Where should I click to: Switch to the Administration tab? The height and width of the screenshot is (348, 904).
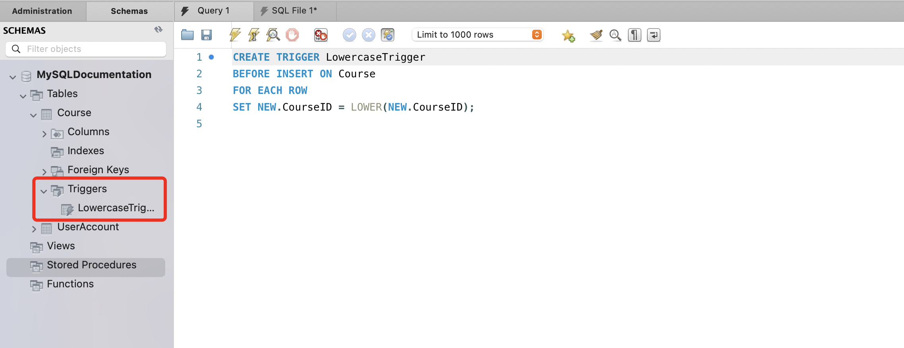tap(42, 11)
